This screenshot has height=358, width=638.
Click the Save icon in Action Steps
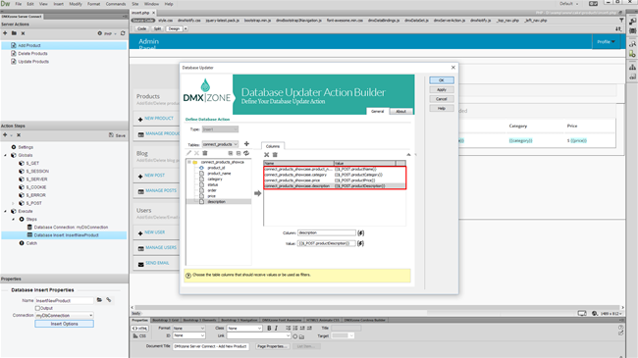tap(117, 135)
